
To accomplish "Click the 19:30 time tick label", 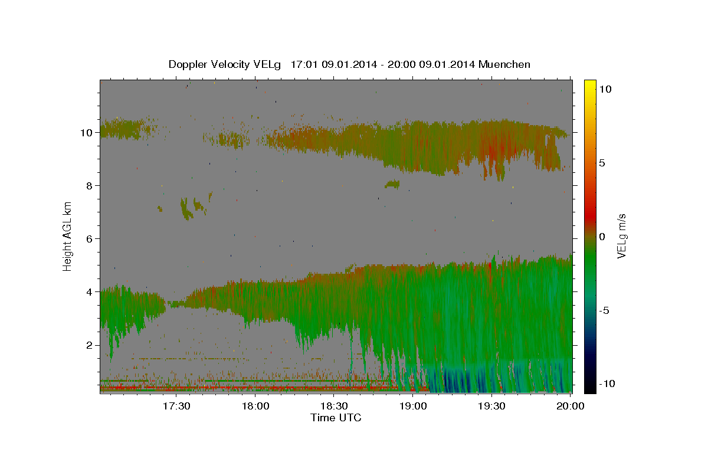I will click(491, 406).
